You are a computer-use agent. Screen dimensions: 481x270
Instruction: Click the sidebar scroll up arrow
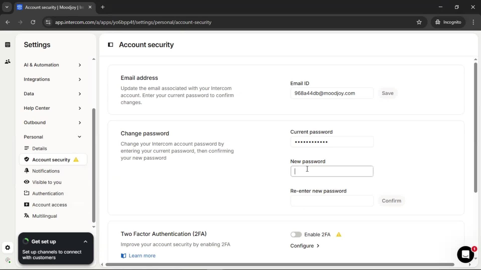(x=94, y=59)
